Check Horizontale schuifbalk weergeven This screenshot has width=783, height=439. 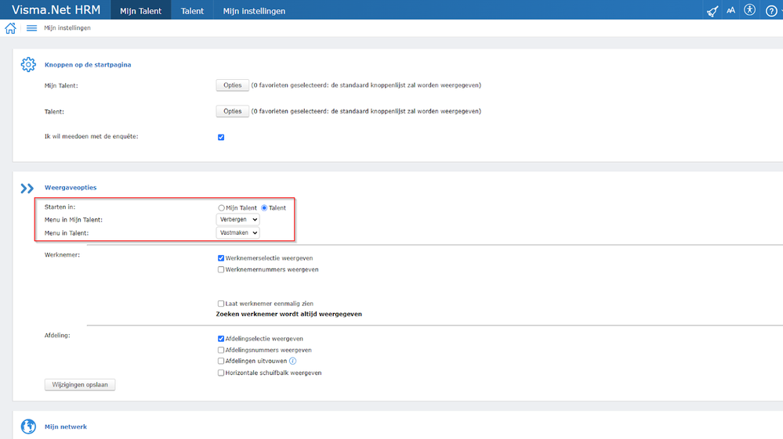(x=221, y=373)
